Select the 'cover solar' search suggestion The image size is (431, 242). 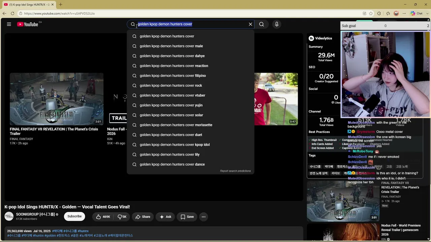(191, 115)
